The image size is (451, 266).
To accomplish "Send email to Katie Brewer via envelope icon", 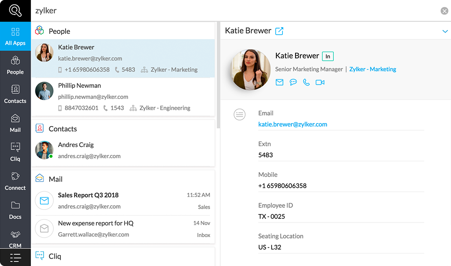I will [279, 83].
